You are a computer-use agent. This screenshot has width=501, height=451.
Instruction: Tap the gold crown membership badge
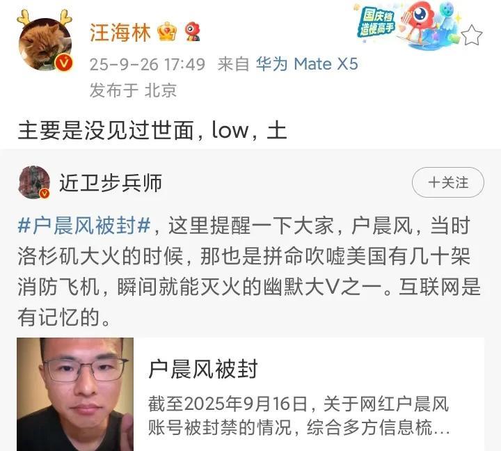[x=167, y=31]
